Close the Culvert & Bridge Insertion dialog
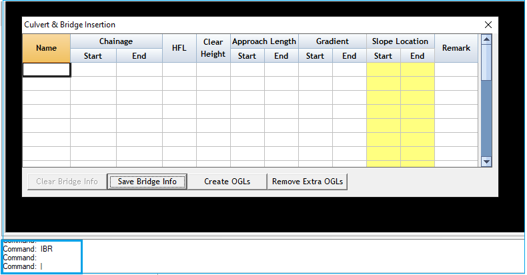This screenshot has width=527, height=275. click(x=488, y=25)
